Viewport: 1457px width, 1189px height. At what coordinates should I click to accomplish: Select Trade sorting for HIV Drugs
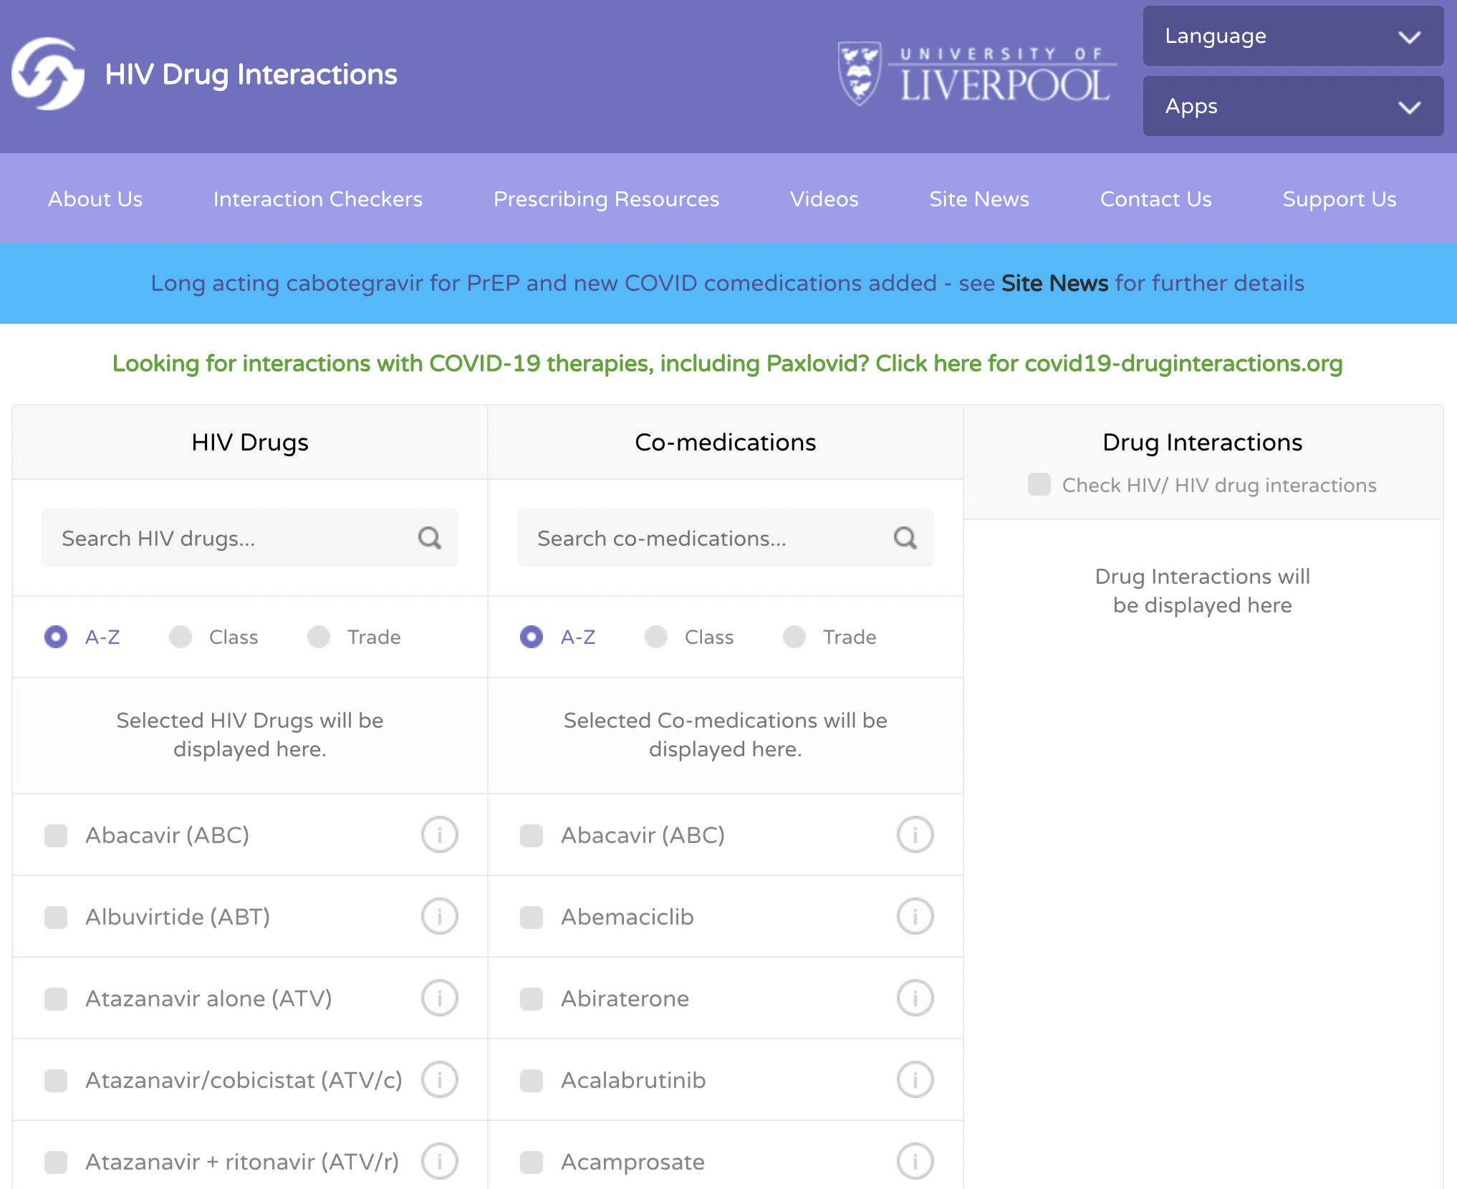[319, 637]
